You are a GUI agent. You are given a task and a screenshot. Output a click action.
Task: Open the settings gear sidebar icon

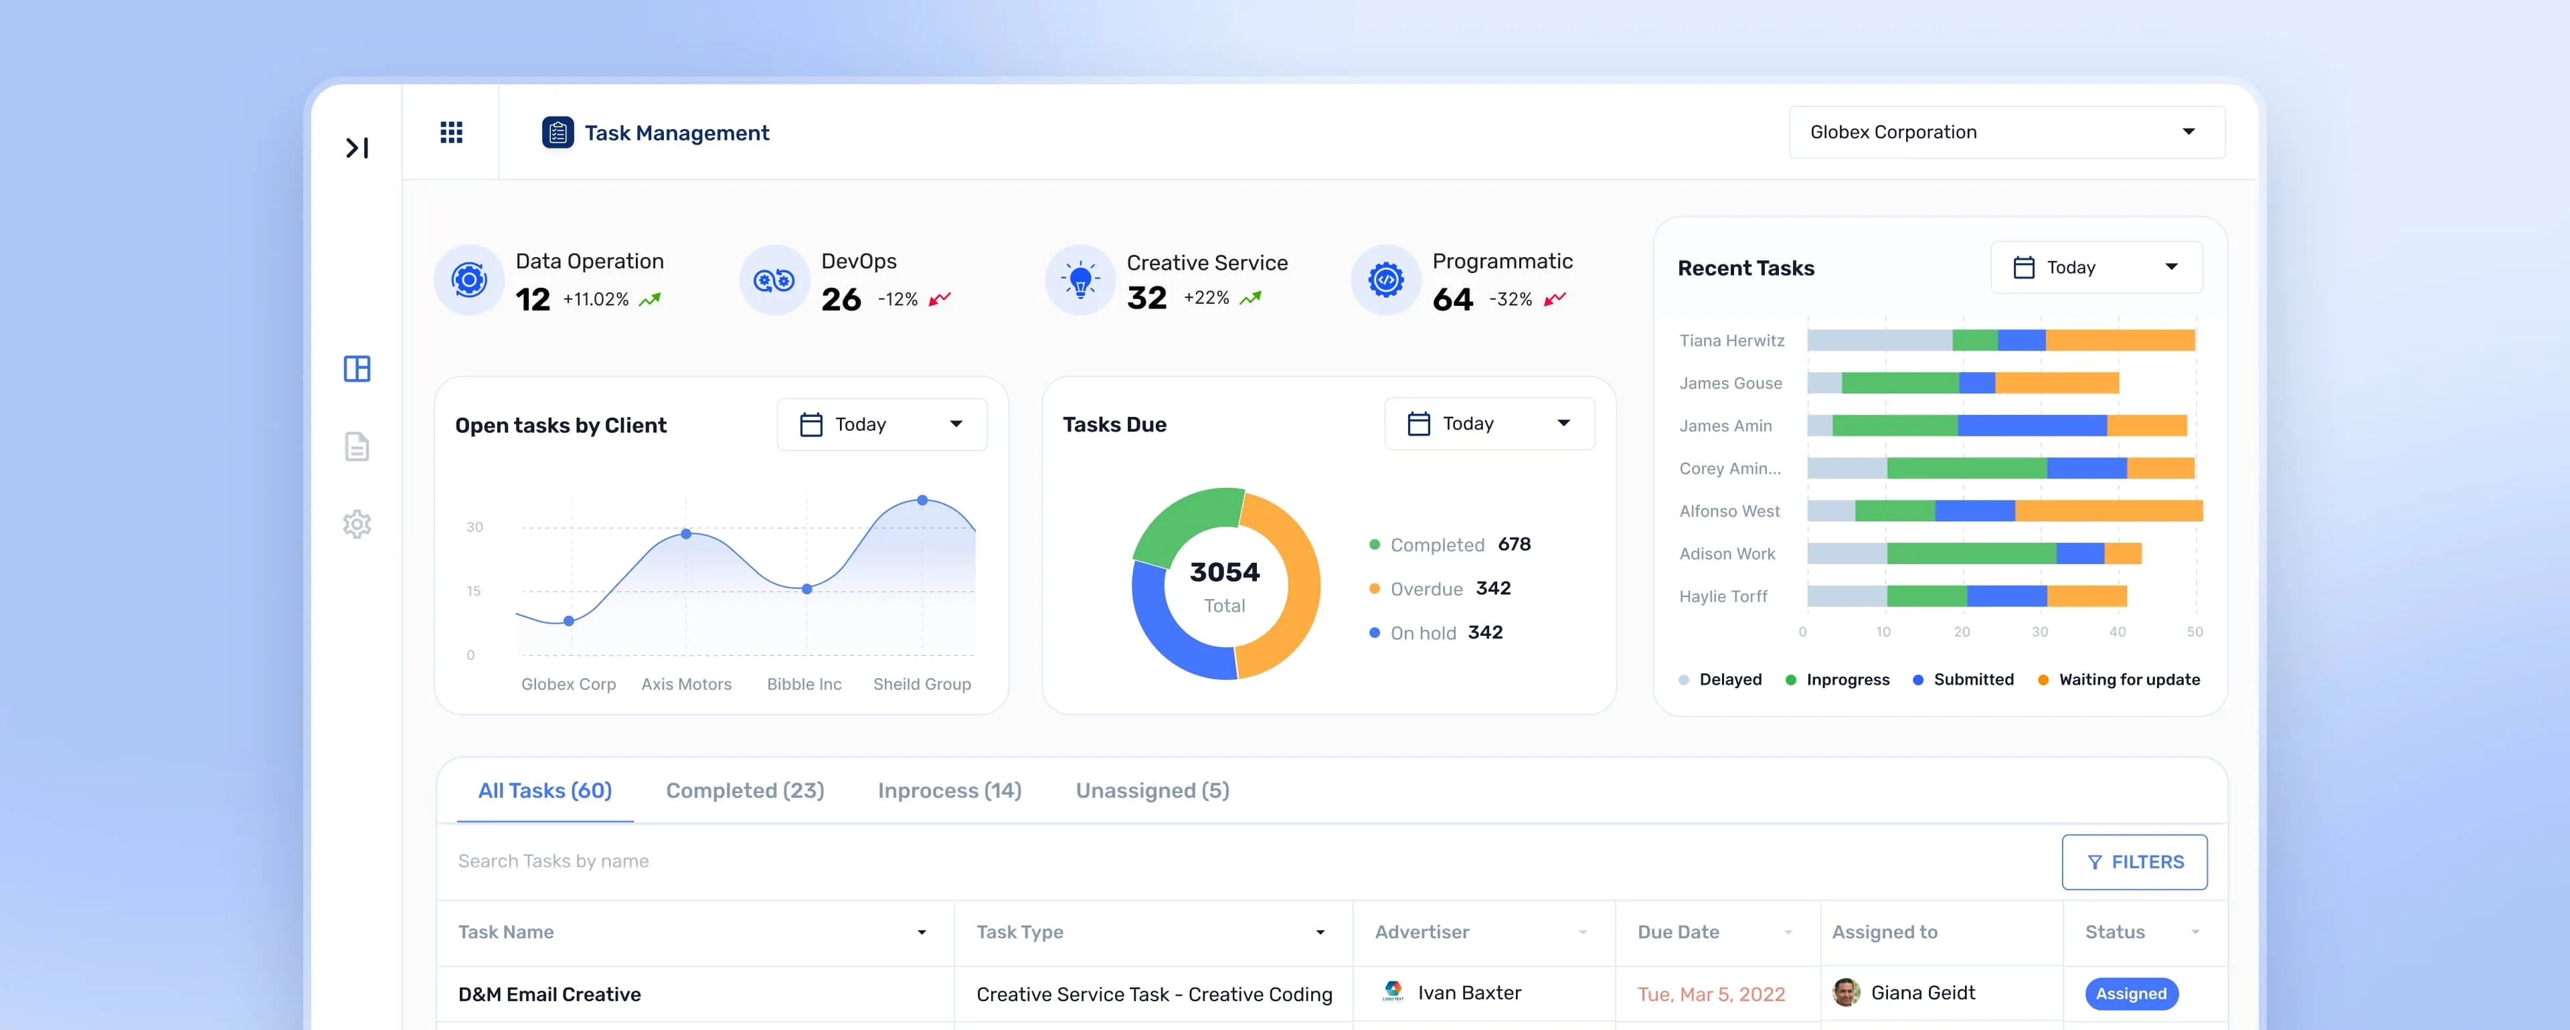(357, 524)
